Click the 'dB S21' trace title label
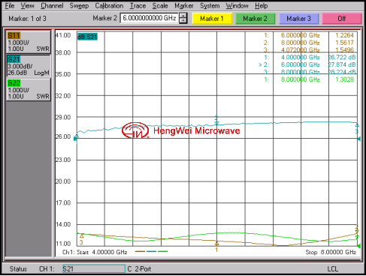 [x=87, y=37]
